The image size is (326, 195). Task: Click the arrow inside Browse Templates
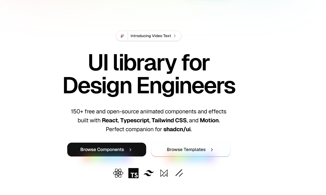coord(212,150)
